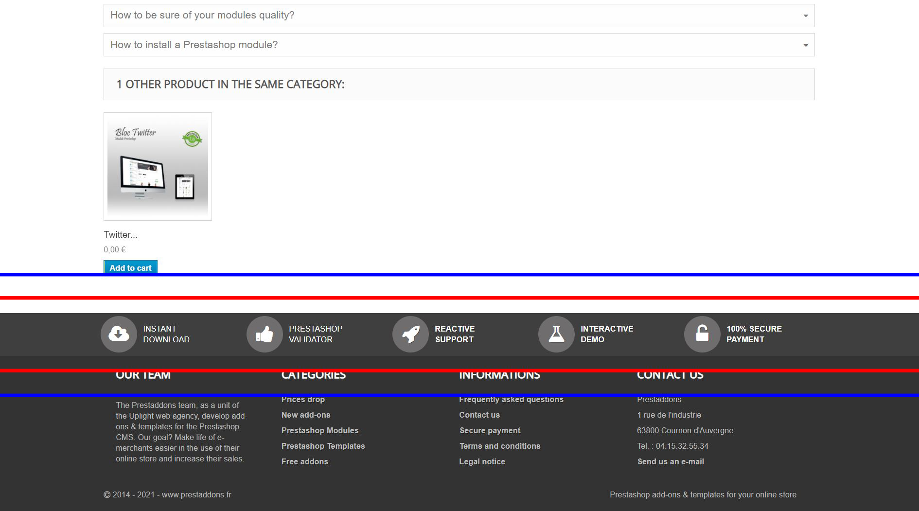
Task: Click the 100% SECURE PAYMENT label
Action: [754, 334]
